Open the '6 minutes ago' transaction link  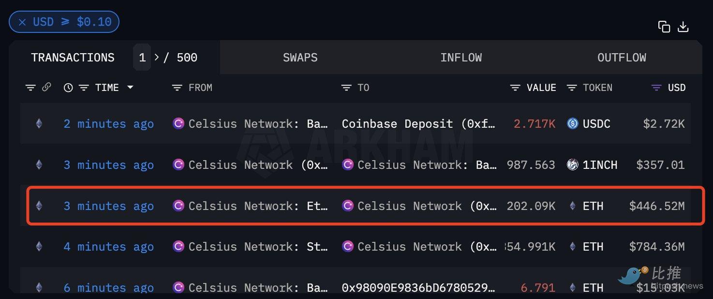[x=109, y=287]
